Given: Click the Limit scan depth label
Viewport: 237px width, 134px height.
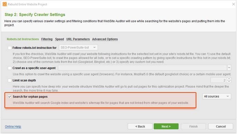Looking at the screenshot, I should coord(24,80).
